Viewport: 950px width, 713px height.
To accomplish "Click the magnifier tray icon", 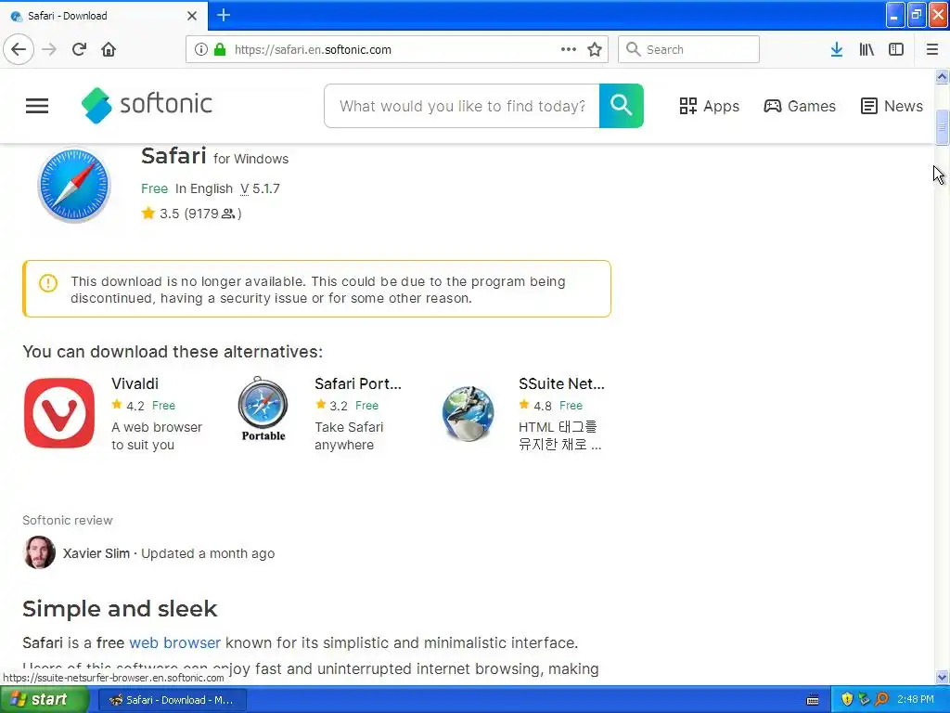I will (x=881, y=700).
